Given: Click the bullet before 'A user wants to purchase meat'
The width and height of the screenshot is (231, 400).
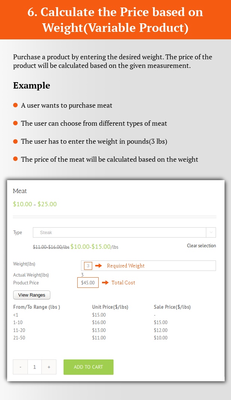Looking at the screenshot, I should (15, 105).
